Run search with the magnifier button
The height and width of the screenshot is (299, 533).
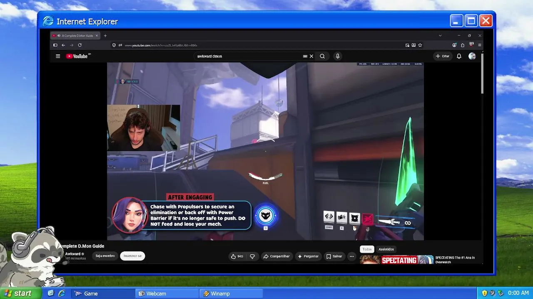tap(322, 56)
